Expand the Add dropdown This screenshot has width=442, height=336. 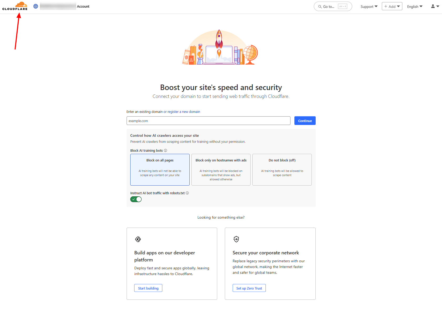tap(392, 6)
